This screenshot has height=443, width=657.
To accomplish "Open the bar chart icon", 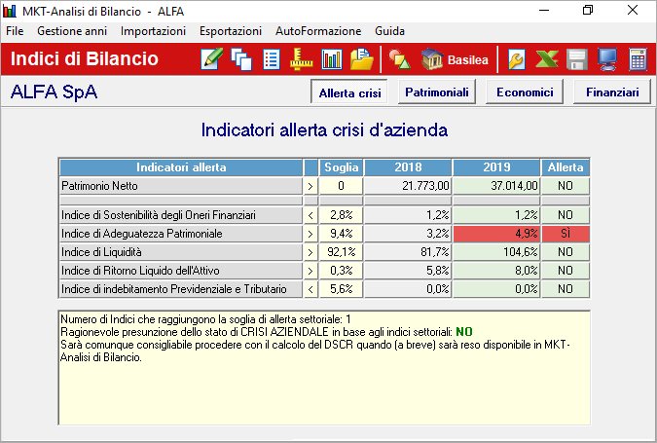I will pos(332,59).
